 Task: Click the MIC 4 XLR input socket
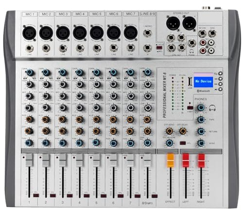click(80, 33)
